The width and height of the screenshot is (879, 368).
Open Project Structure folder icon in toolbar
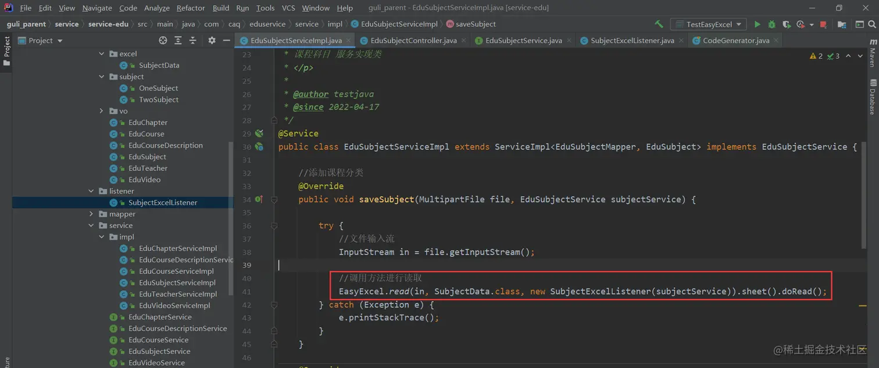tap(841, 24)
